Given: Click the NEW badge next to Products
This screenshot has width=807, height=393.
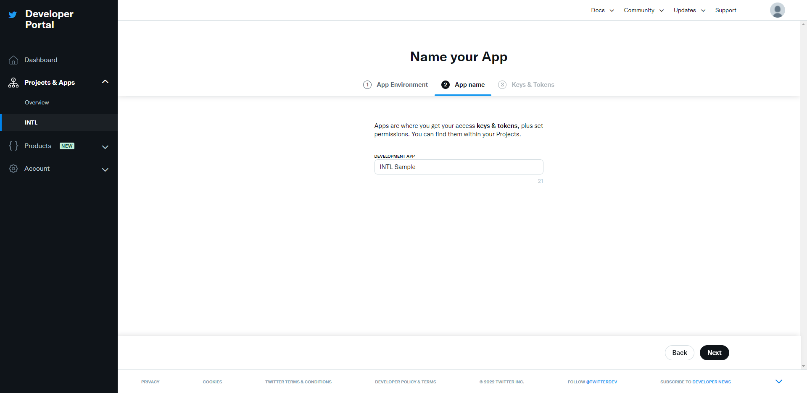Looking at the screenshot, I should (67, 146).
